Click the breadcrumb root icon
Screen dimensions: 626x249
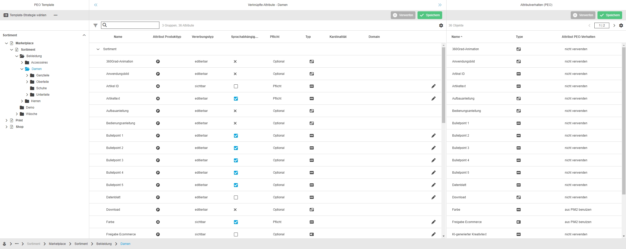click(x=4, y=244)
